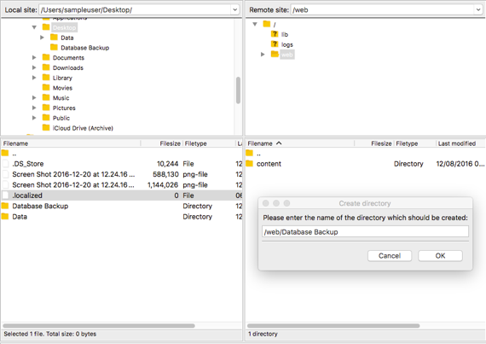This screenshot has width=486, height=344.
Task: Click the unknown logs folder icon
Action: (x=275, y=44)
